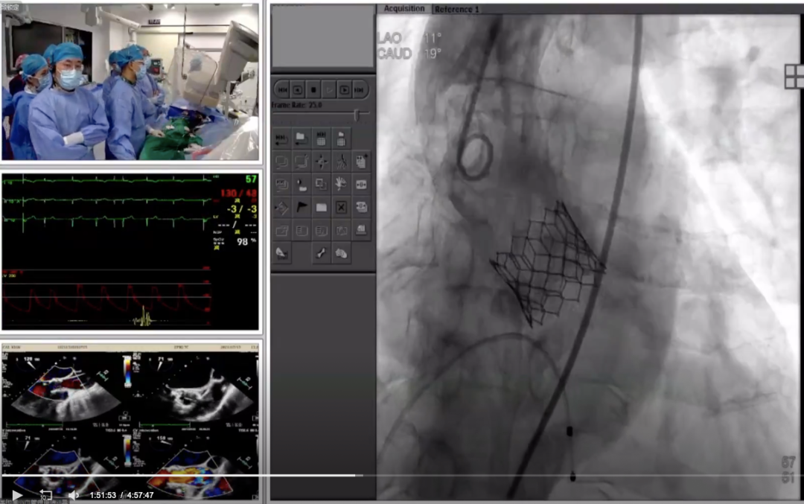Click the overlapping squares icon
The image size is (804, 504).
(x=321, y=183)
